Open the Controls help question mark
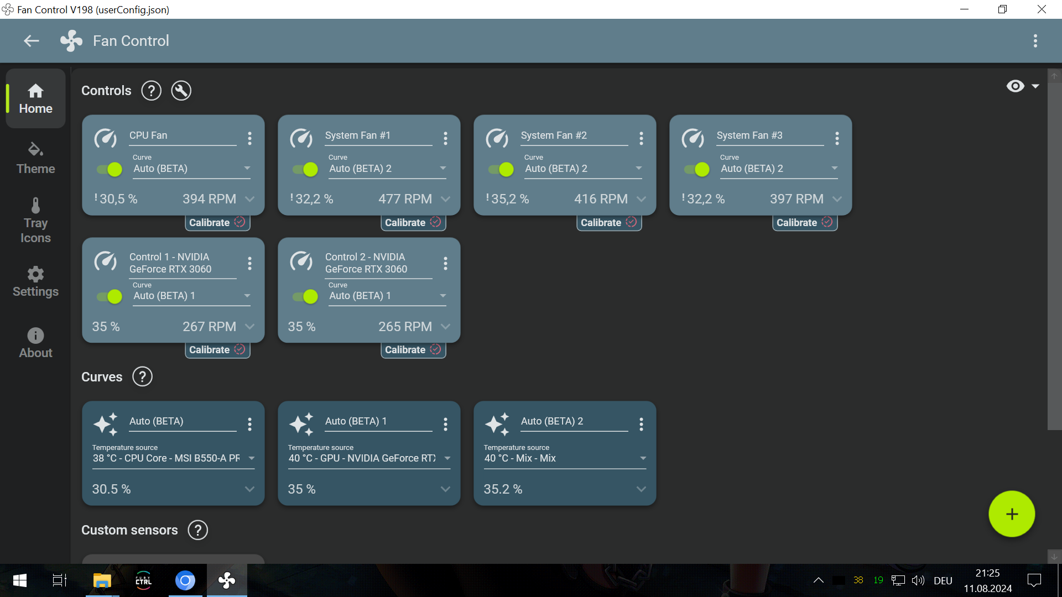 click(x=151, y=91)
